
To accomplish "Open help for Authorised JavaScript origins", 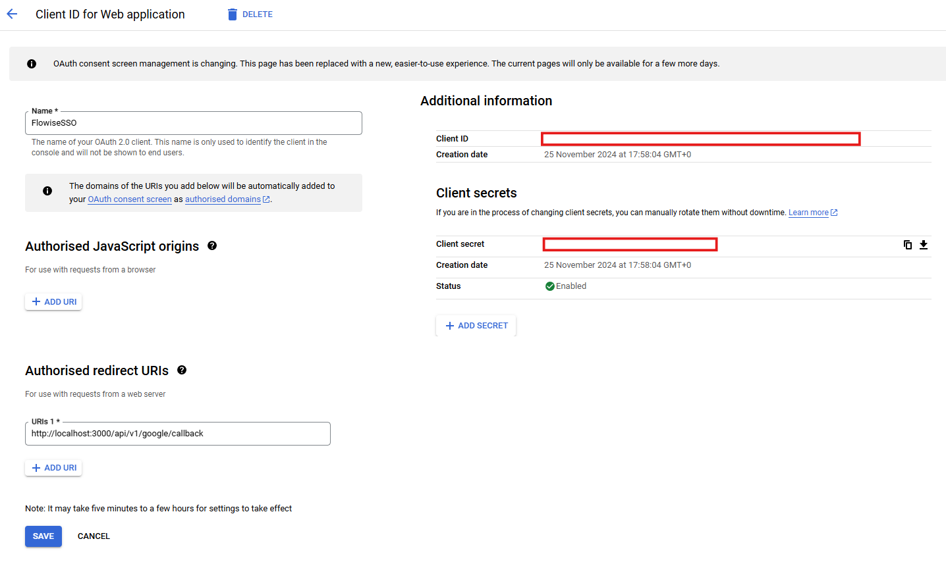I will click(x=212, y=245).
